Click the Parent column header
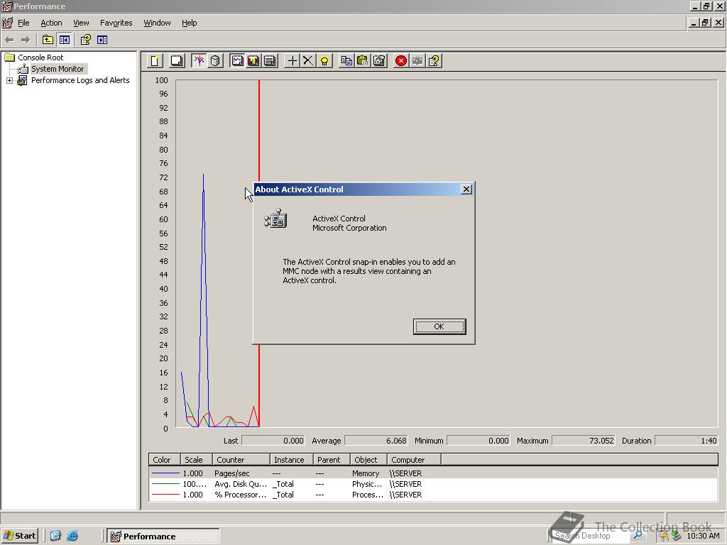This screenshot has height=545, width=727. click(332, 460)
